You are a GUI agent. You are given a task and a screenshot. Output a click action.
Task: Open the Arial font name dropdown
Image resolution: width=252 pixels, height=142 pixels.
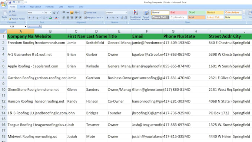[x=43, y=13]
